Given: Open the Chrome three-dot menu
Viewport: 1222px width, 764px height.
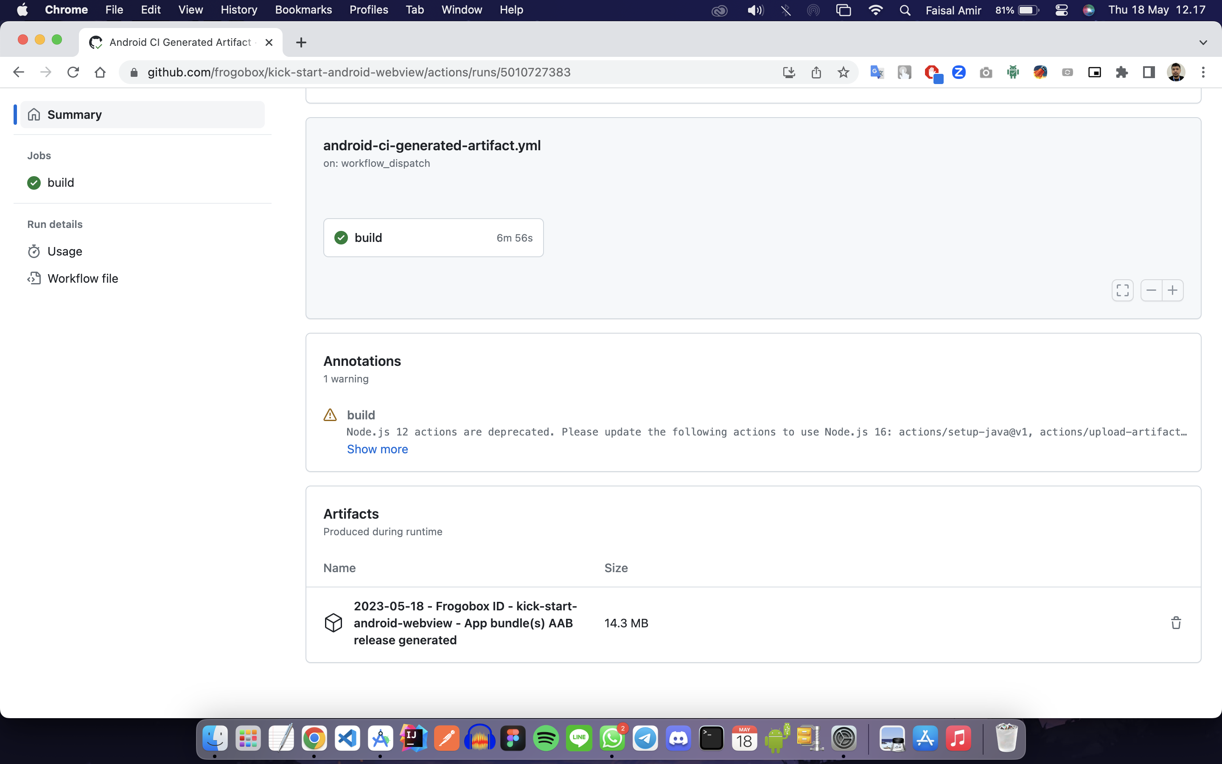Looking at the screenshot, I should point(1203,72).
